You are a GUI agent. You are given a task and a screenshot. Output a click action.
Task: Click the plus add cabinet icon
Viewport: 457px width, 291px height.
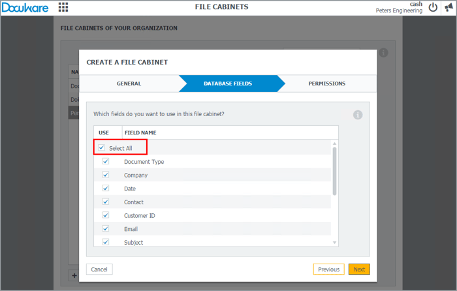coord(73,275)
